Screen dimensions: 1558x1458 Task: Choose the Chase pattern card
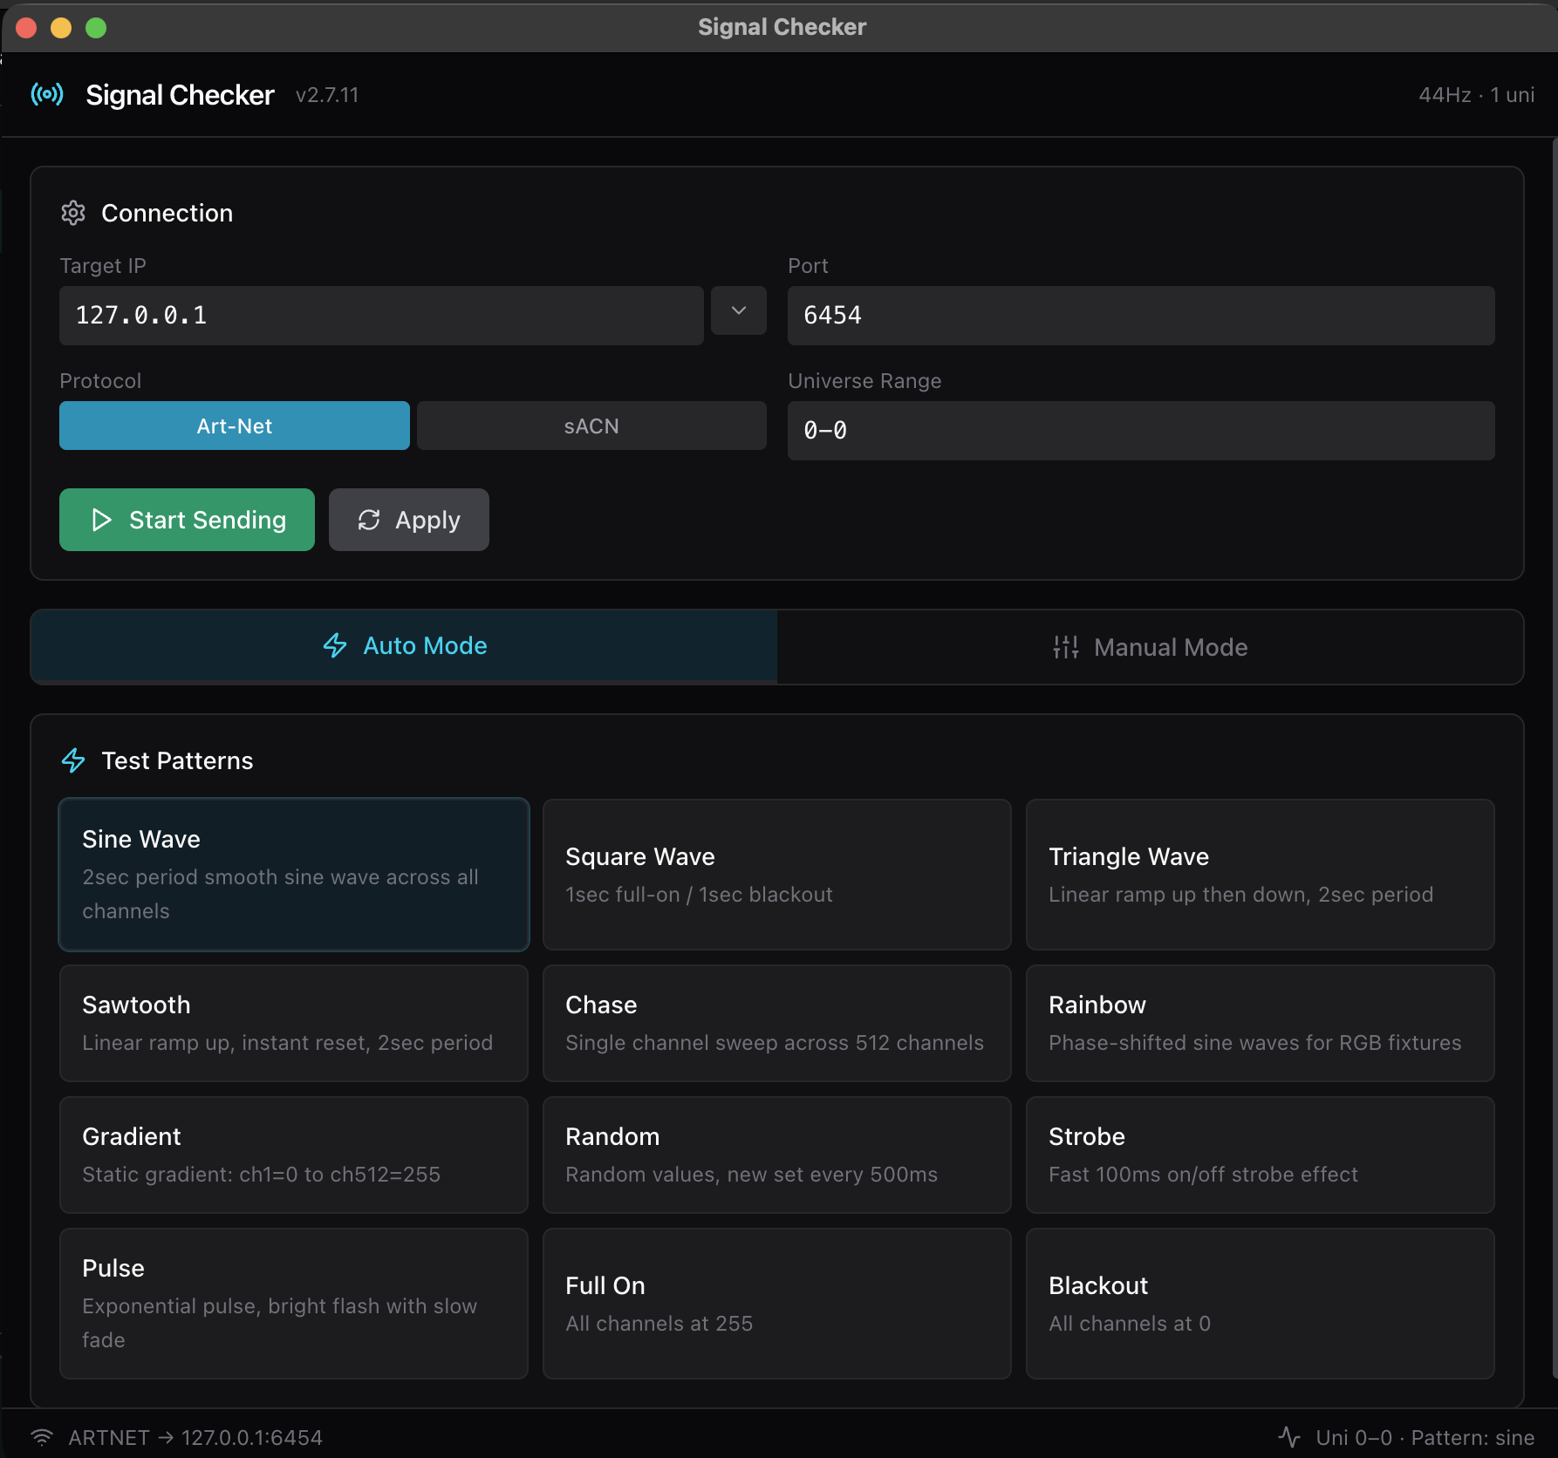[777, 1023]
